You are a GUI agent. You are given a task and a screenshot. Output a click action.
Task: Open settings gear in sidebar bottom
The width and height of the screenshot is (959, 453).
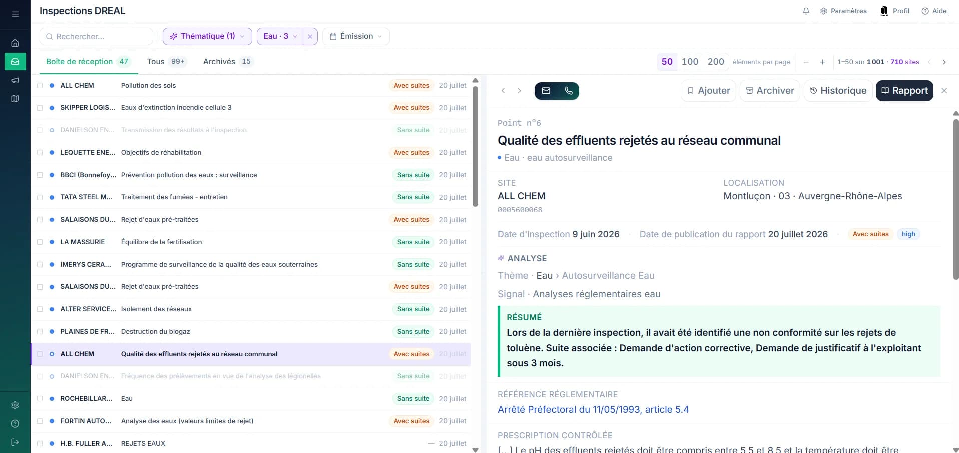click(x=15, y=405)
